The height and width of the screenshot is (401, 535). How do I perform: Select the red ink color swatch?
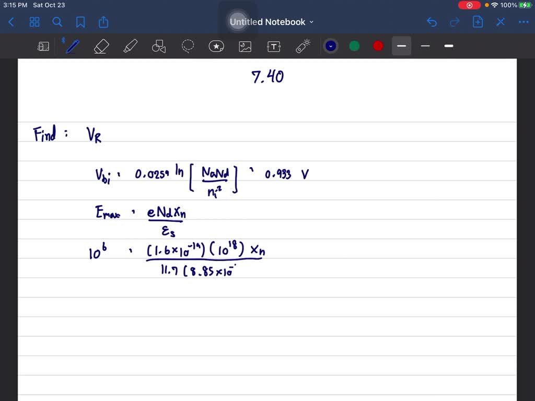pos(377,46)
